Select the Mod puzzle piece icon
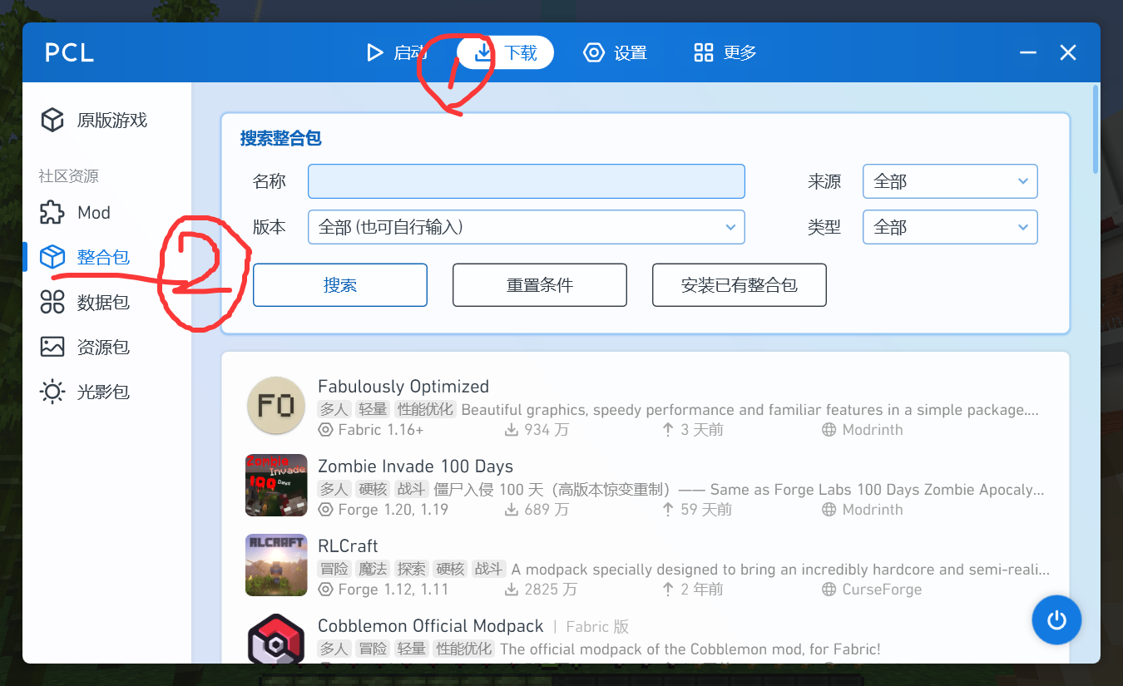This screenshot has height=686, width=1123. point(52,213)
